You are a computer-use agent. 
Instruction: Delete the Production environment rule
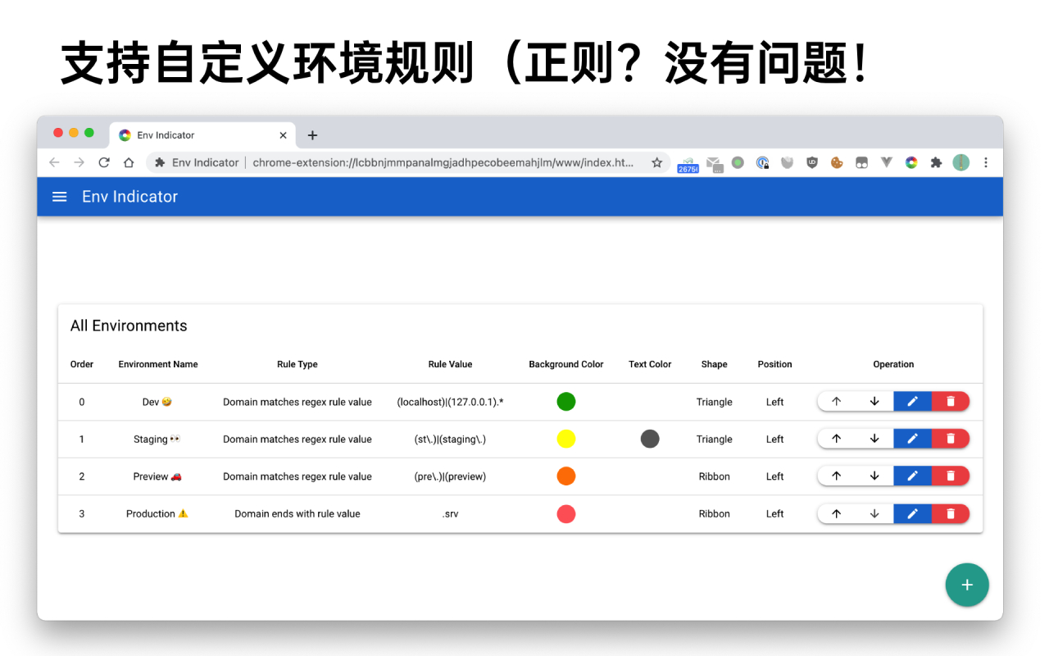point(950,513)
